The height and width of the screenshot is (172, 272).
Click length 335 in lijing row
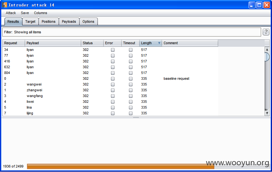click(144, 113)
